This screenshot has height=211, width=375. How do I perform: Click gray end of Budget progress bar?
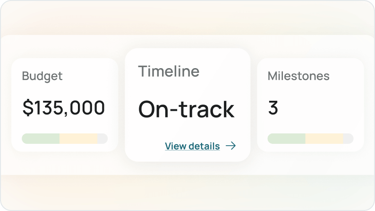pos(102,139)
